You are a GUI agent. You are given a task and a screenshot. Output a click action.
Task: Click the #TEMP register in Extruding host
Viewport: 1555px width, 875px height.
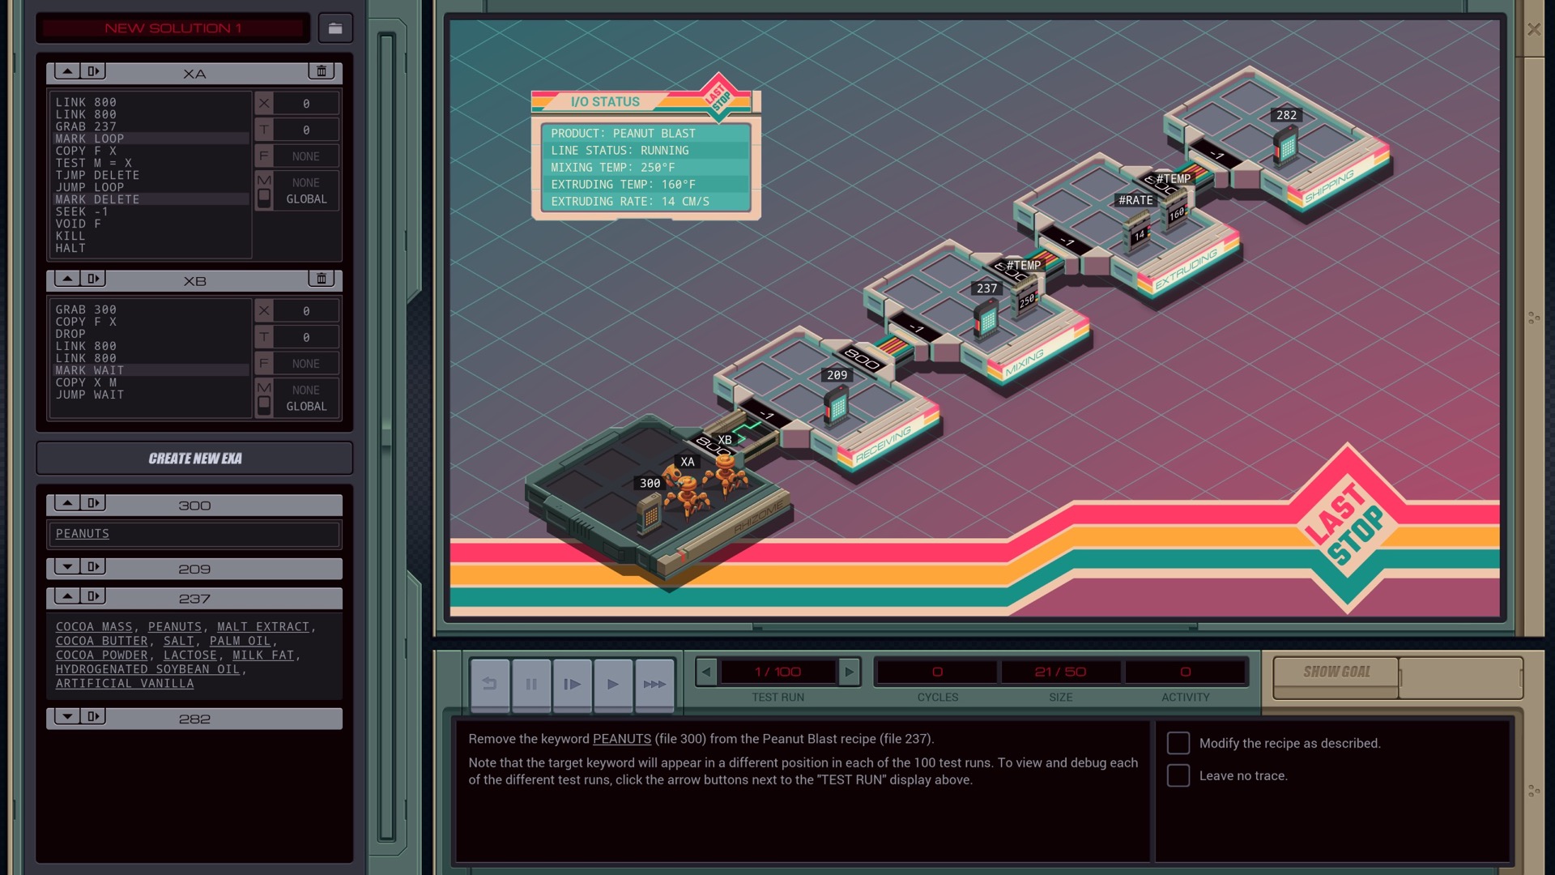coord(1175,211)
